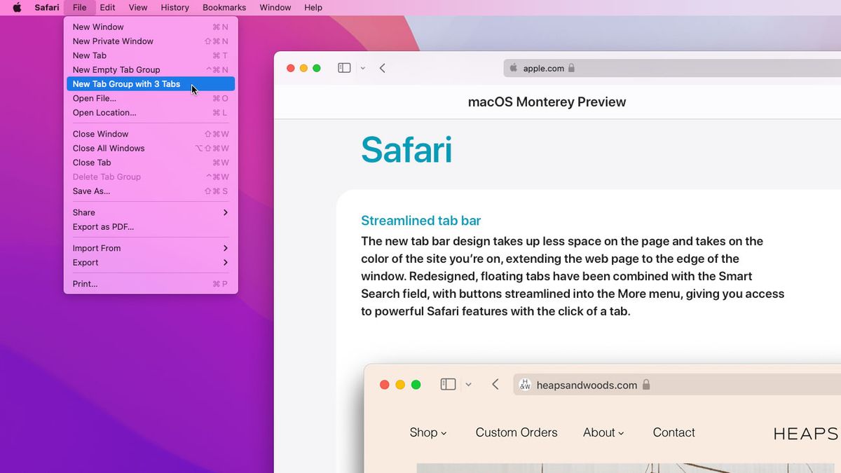The image size is (841, 473).
Task: Click the back arrow in the apple.com toolbar
Action: 382,67
